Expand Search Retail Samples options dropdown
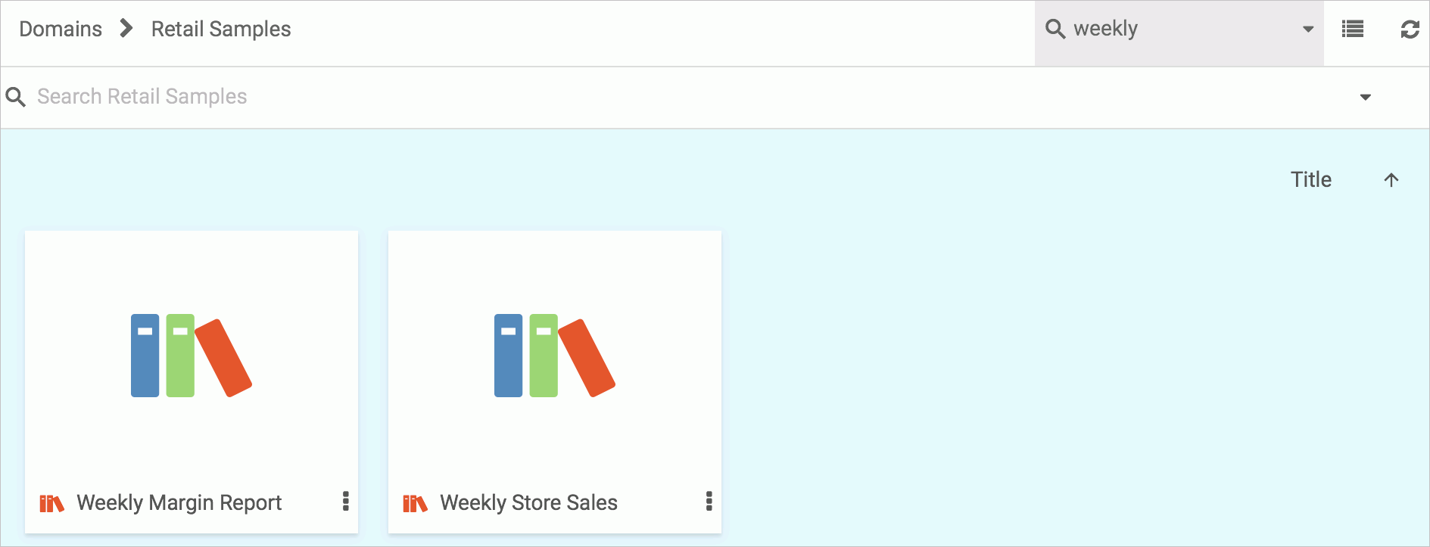 coord(1366,98)
